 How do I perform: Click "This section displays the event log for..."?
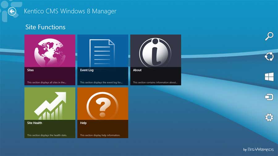[x=101, y=82]
